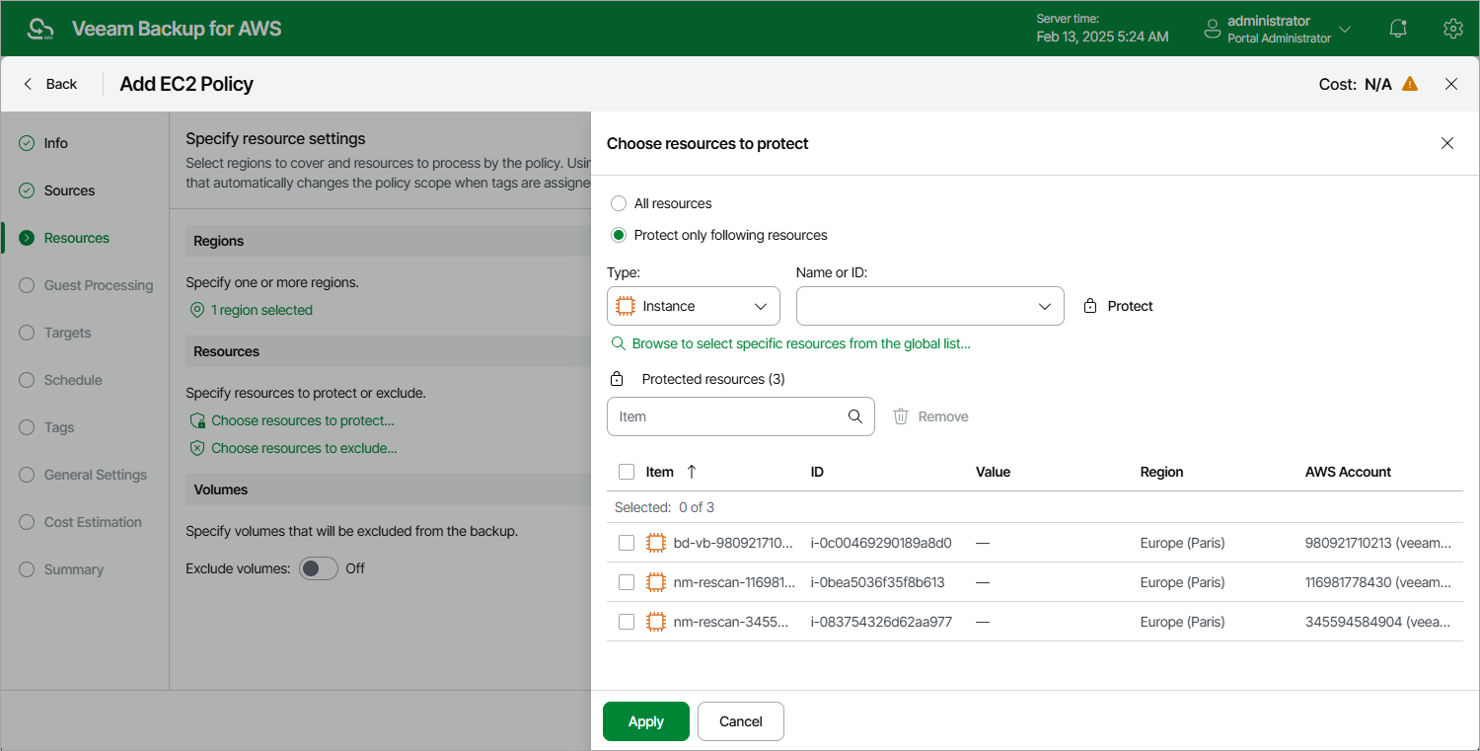Tick the bd-vb-980921710 instance checkbox

tap(627, 543)
